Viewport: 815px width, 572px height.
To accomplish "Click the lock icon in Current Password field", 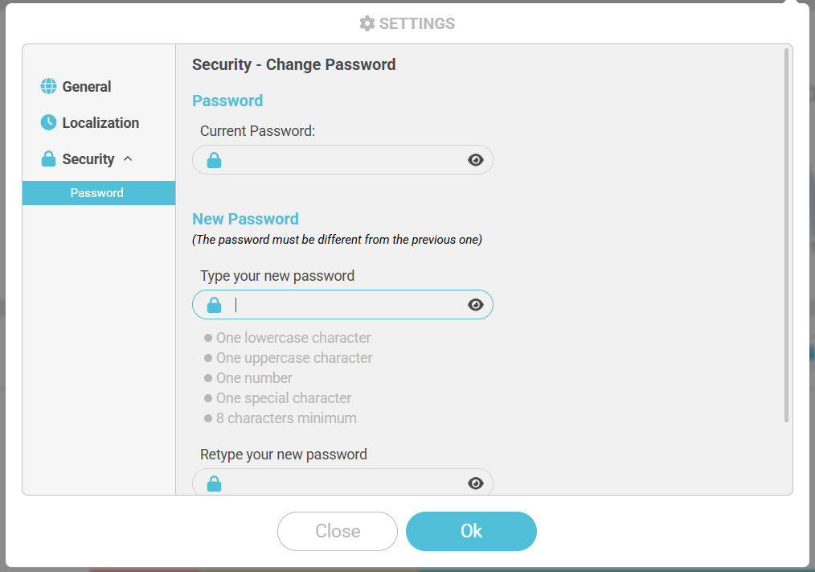I will (214, 160).
